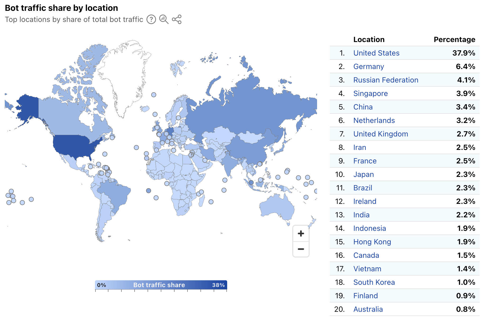Click the 37.9% value for United States
The width and height of the screenshot is (485, 321).
[x=464, y=53]
